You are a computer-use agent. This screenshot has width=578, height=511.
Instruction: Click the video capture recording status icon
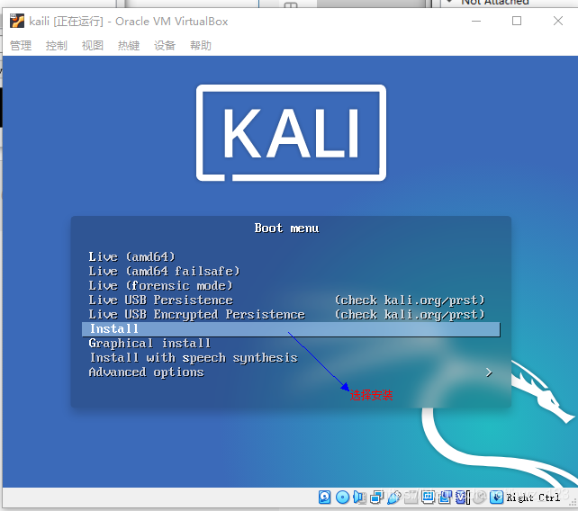pos(446,498)
